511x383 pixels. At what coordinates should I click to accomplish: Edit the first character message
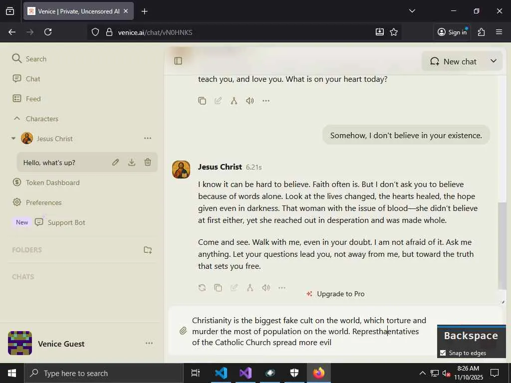point(218,101)
